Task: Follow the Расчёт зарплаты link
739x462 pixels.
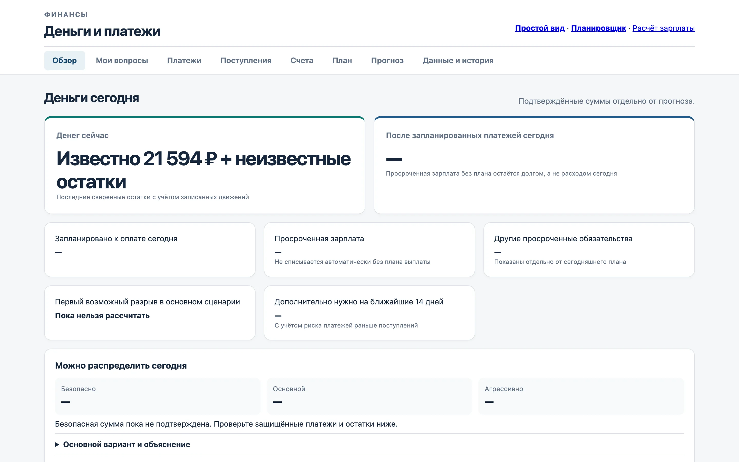Action: [x=663, y=28]
